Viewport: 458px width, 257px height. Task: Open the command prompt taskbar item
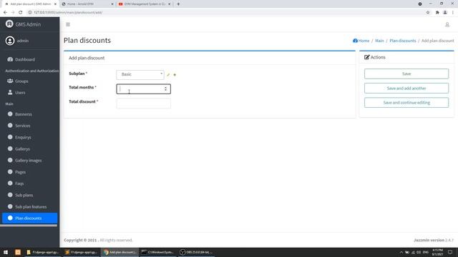157,252
